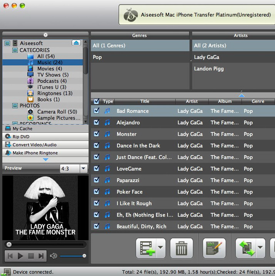Click the trash delete icon
Viewport: 275px width, 276px height.
click(x=181, y=248)
